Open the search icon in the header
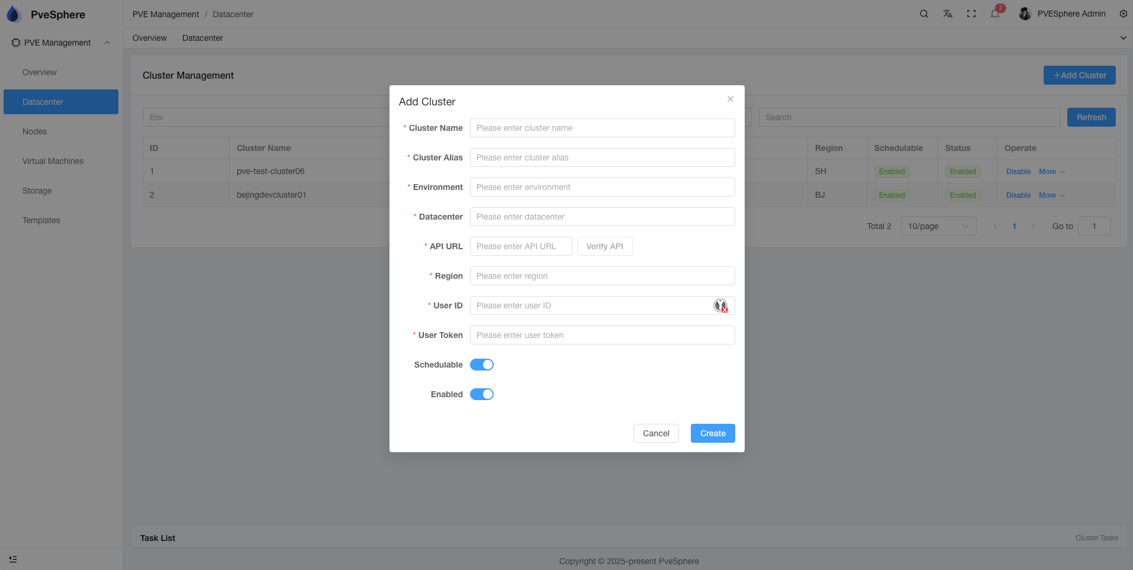Screen dimensions: 1133x570 tap(923, 13)
